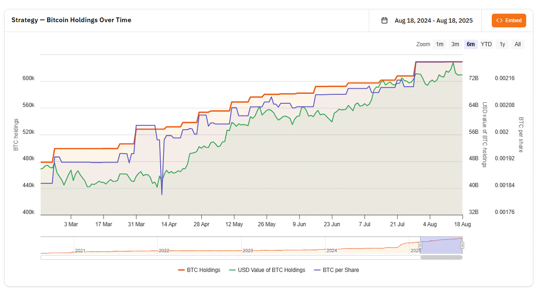Viewport: 537px width, 288px height.
Task: Click the left navigator range handle
Action: click(x=420, y=246)
